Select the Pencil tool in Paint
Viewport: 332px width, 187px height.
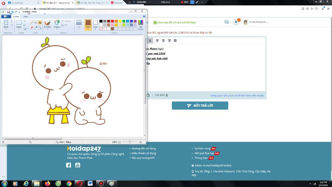31,23
